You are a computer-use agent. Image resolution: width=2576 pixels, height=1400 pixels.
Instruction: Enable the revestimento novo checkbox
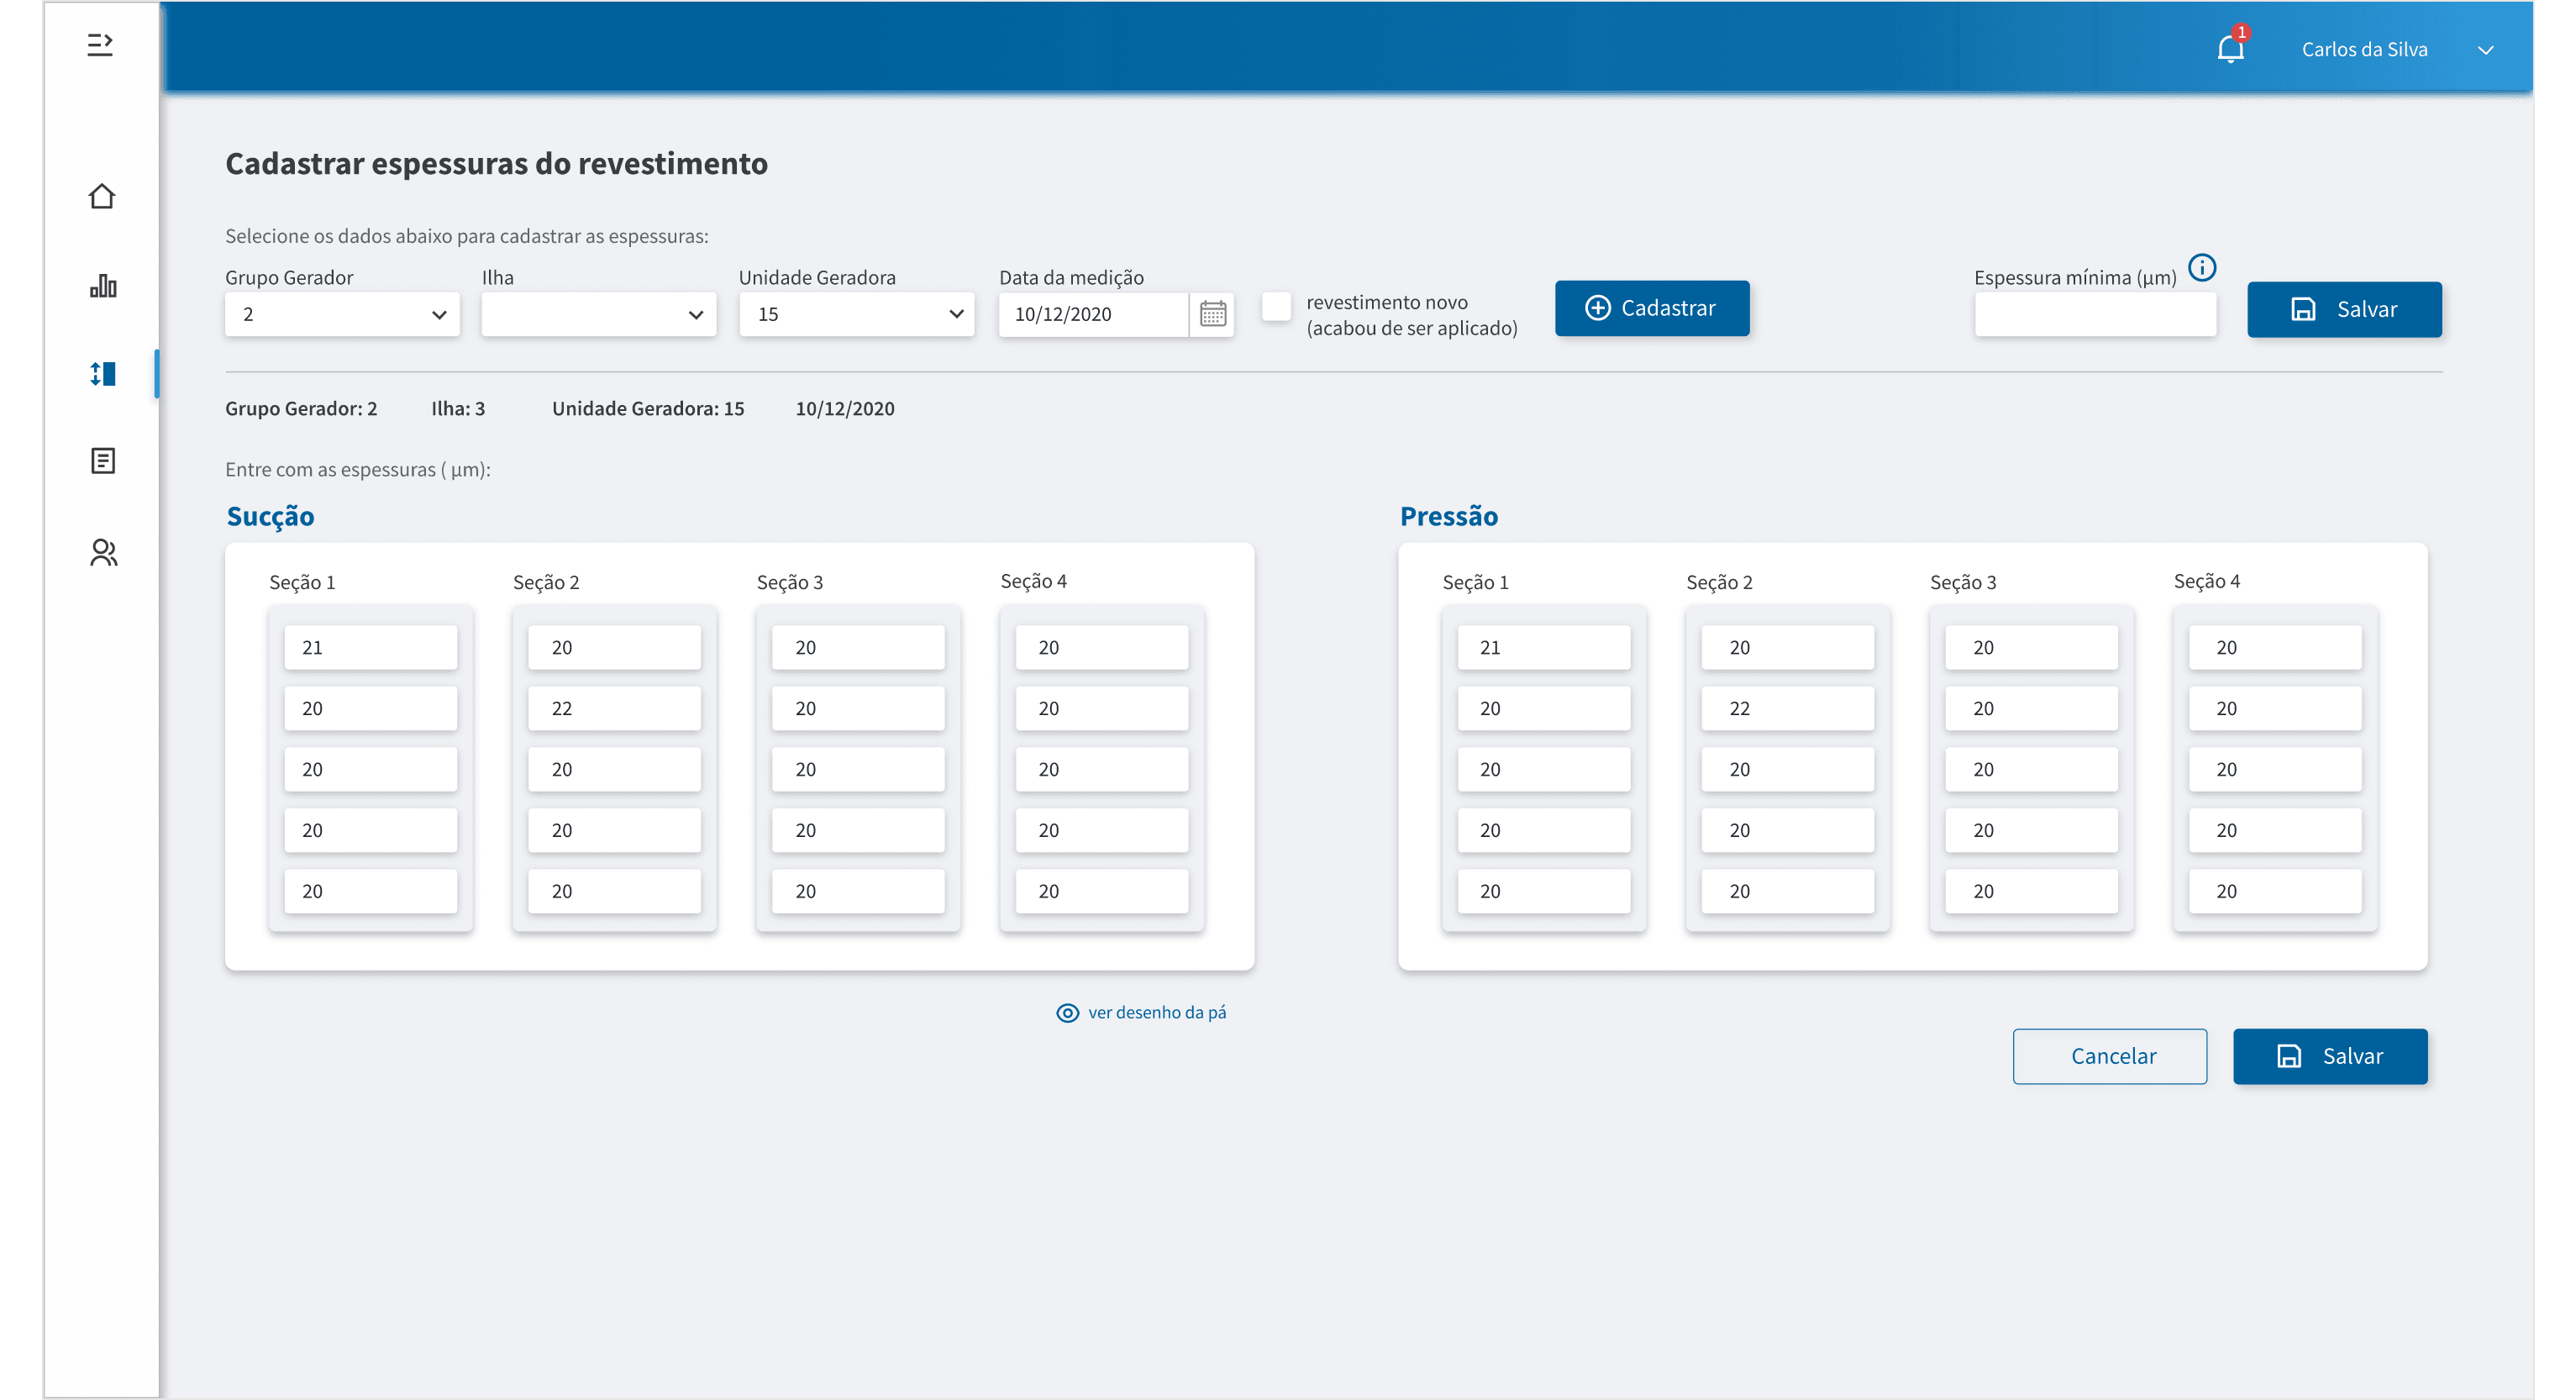(x=1276, y=307)
